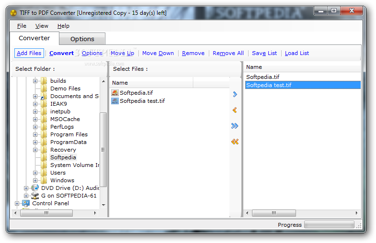376x243 pixels.
Task: Open the View menu
Action: (42, 26)
